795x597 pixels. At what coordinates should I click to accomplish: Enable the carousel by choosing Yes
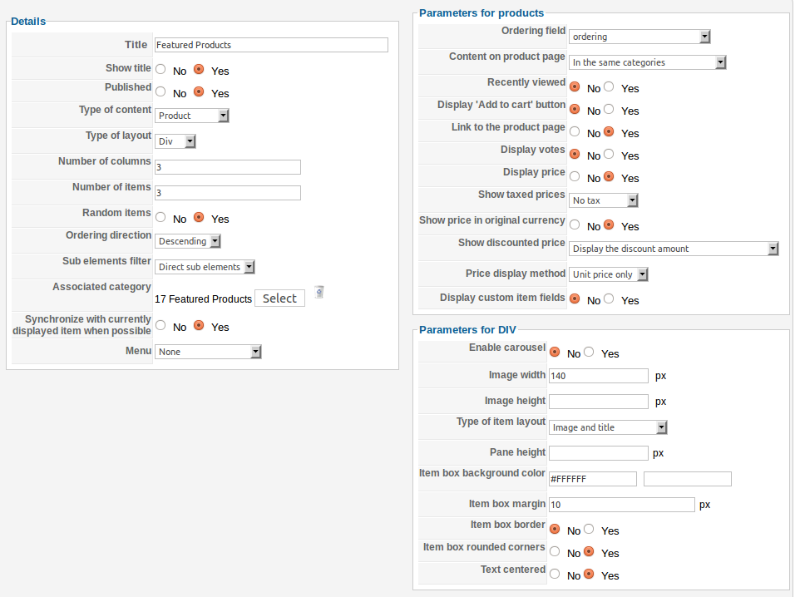point(590,353)
